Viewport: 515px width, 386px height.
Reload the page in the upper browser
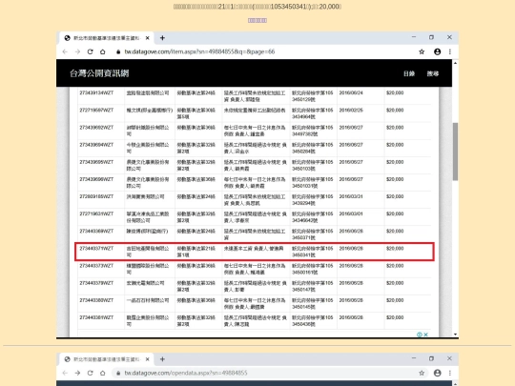pos(90,51)
